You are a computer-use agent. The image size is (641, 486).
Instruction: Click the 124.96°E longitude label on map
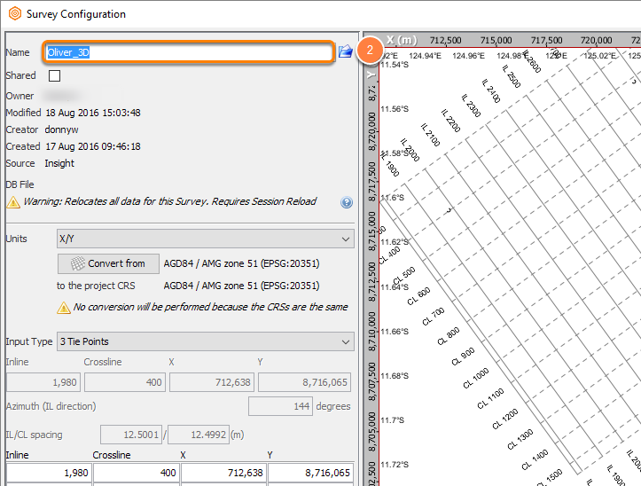click(x=468, y=56)
